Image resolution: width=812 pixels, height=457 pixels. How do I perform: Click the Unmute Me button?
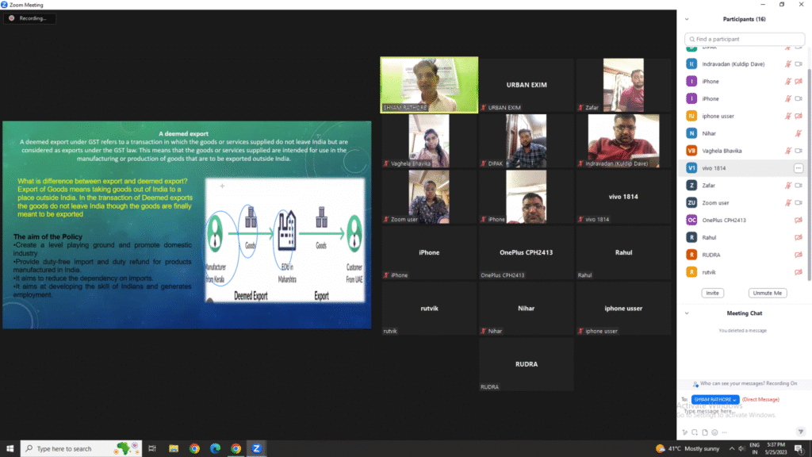coord(768,293)
